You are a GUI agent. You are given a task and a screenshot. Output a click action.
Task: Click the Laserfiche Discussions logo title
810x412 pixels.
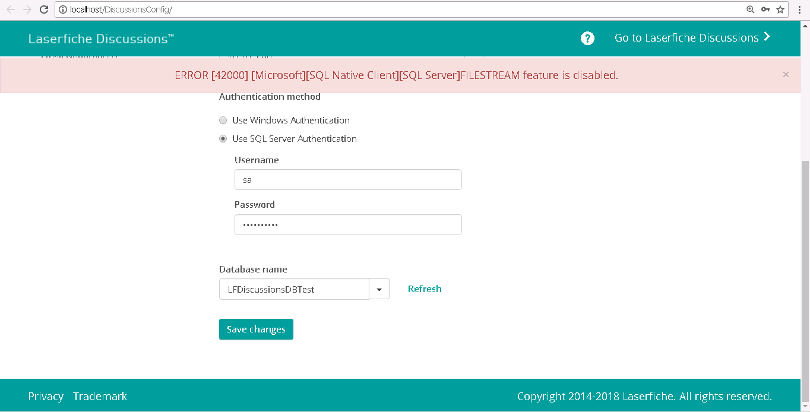(x=102, y=39)
